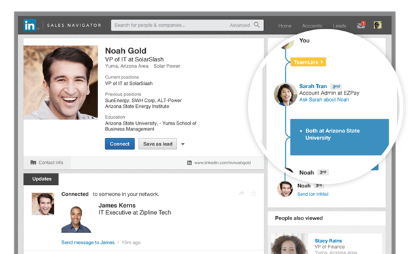Click the Both at Arizona State University box

(x=339, y=137)
